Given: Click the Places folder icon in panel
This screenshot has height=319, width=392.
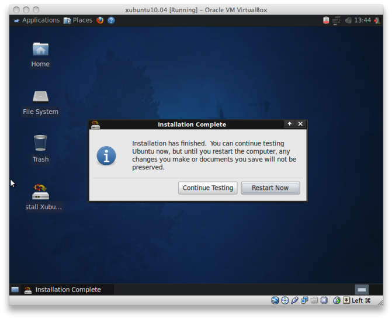Looking at the screenshot, I should tap(67, 20).
